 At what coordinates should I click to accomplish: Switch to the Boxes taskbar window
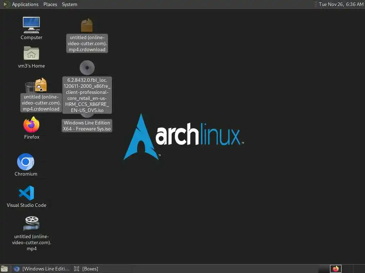[x=86, y=269]
